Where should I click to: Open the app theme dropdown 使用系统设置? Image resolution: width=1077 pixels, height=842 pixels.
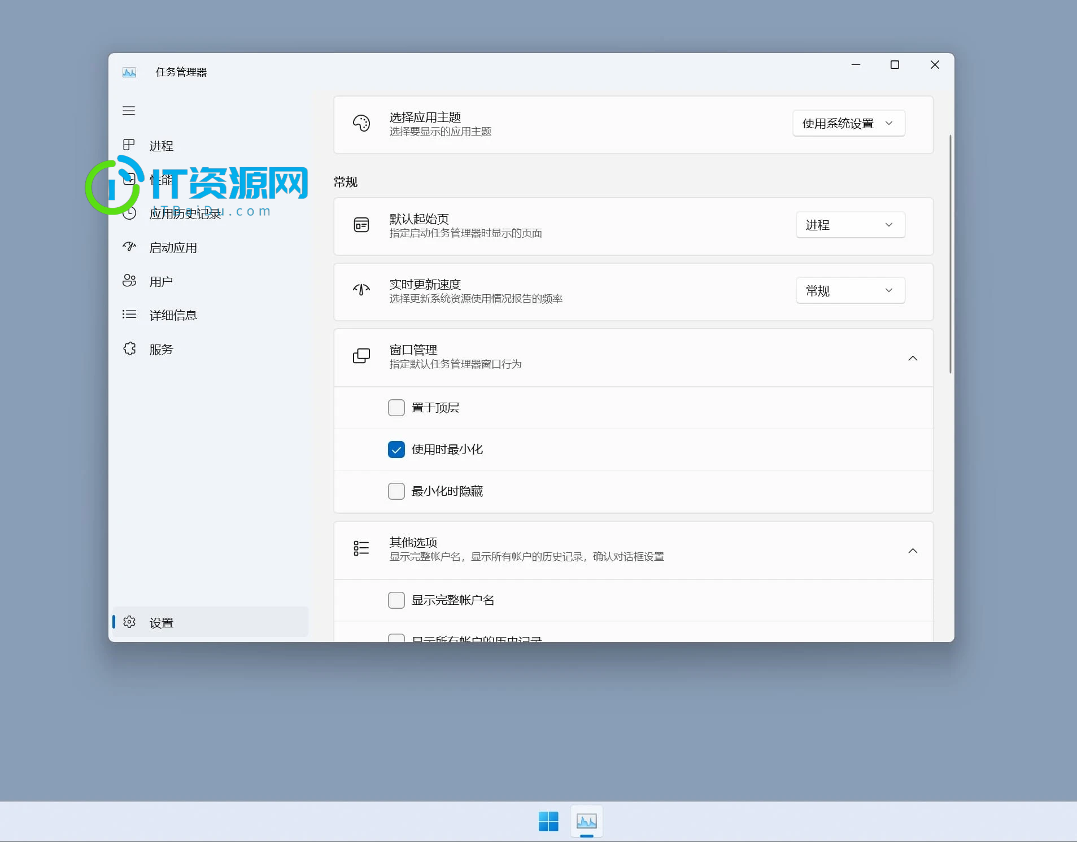[849, 123]
